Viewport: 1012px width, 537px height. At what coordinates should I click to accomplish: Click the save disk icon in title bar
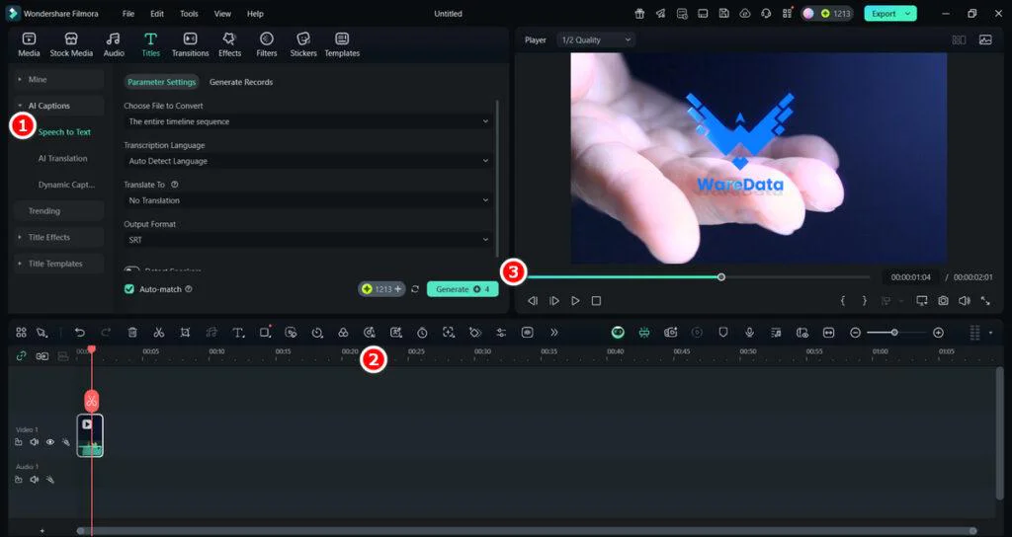(x=724, y=14)
